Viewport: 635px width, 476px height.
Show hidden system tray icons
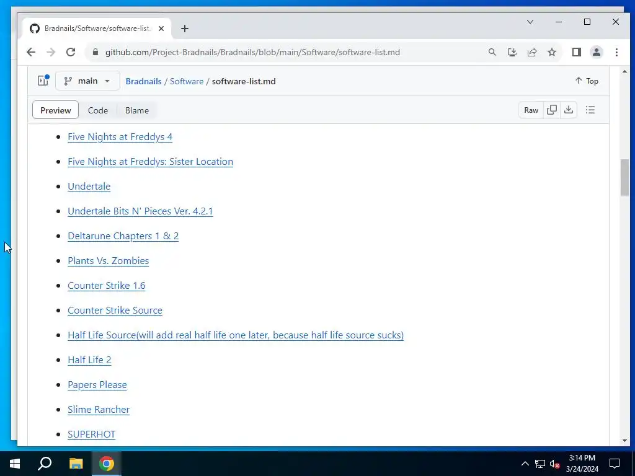(525, 464)
